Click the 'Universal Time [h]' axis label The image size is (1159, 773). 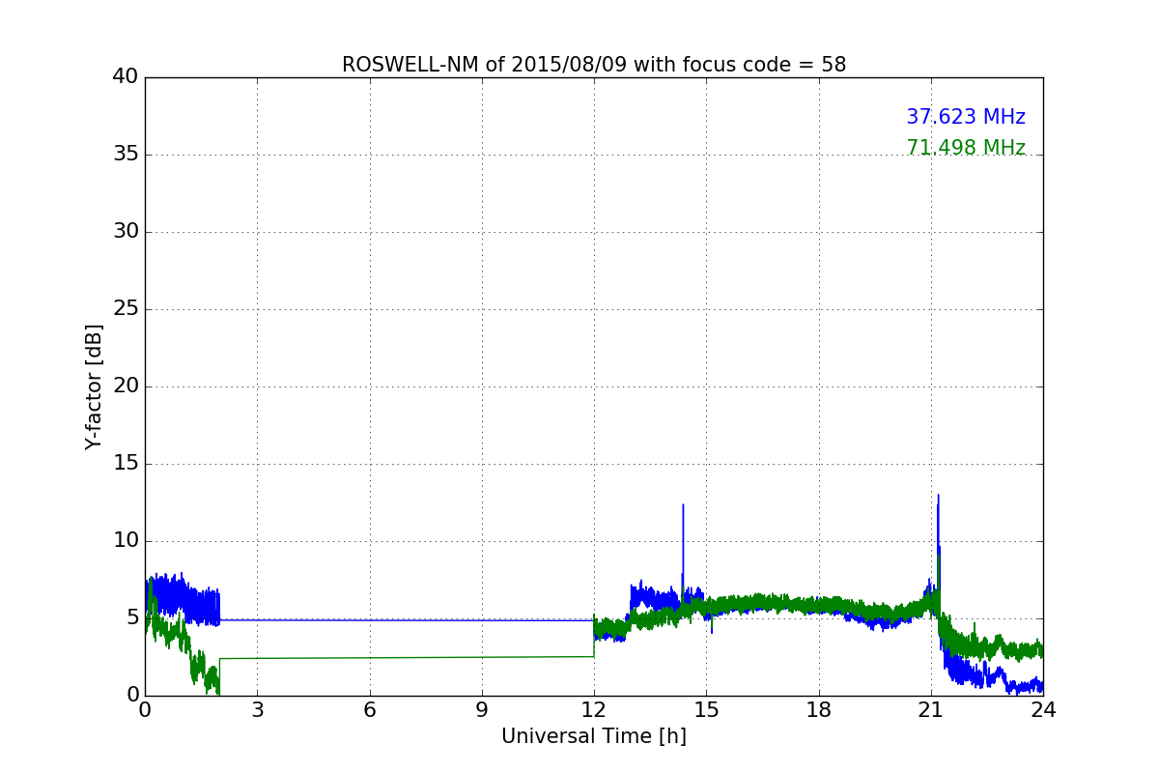coord(594,736)
